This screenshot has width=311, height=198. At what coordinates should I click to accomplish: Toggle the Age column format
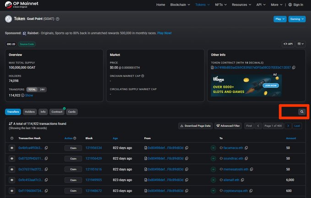115,138
